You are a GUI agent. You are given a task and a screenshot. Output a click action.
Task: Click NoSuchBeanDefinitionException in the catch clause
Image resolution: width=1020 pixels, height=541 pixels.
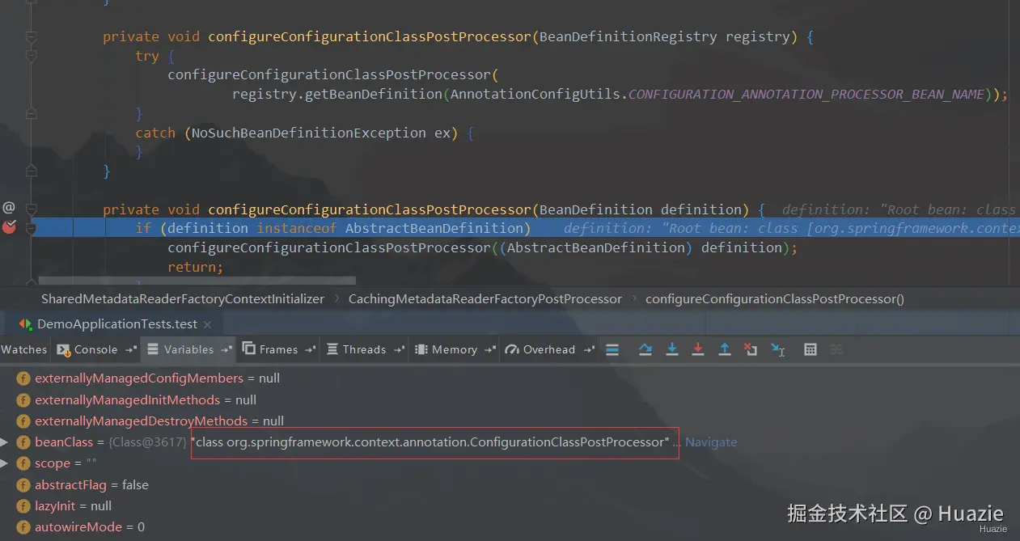click(308, 133)
